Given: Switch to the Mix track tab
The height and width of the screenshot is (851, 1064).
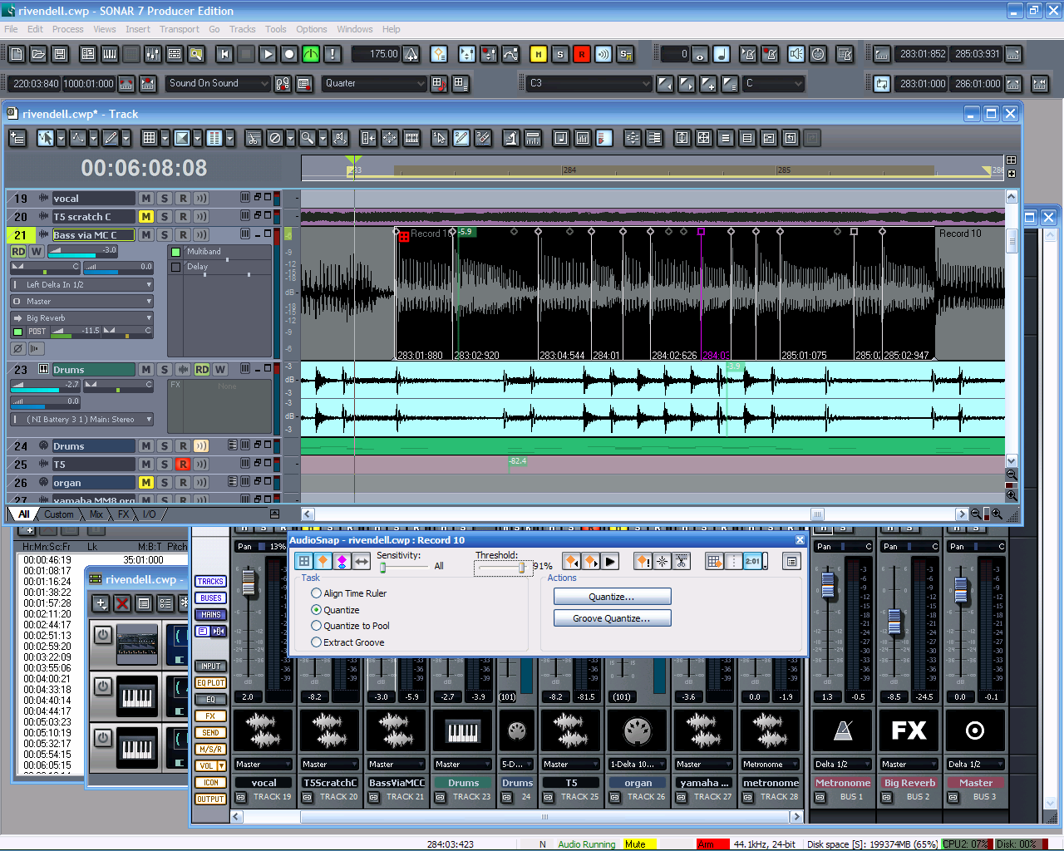Looking at the screenshot, I should coord(96,514).
